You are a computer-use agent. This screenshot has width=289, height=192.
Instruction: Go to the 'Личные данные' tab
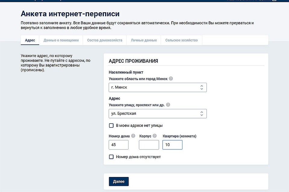[144, 40]
